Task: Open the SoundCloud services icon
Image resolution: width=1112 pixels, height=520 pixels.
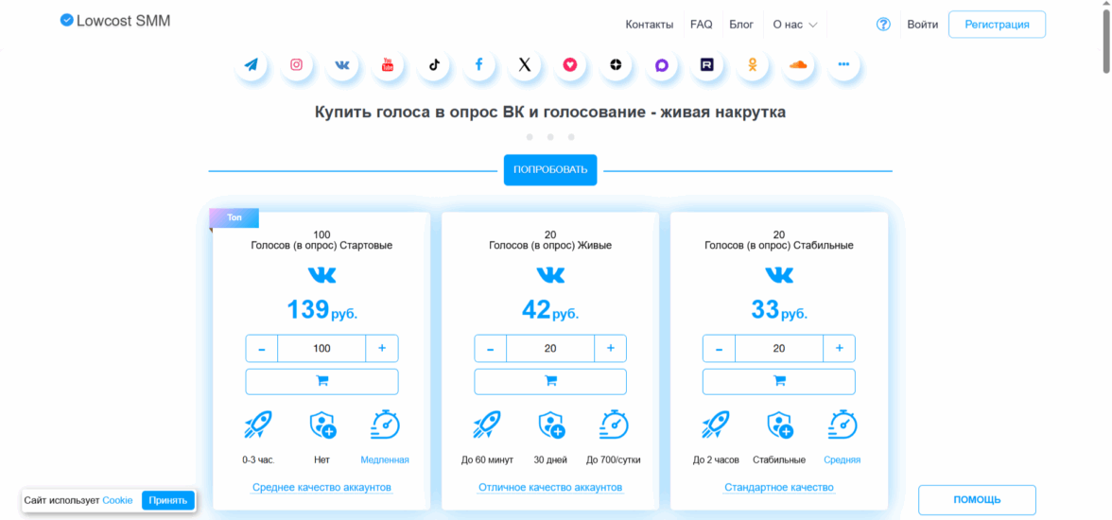Action: click(798, 64)
